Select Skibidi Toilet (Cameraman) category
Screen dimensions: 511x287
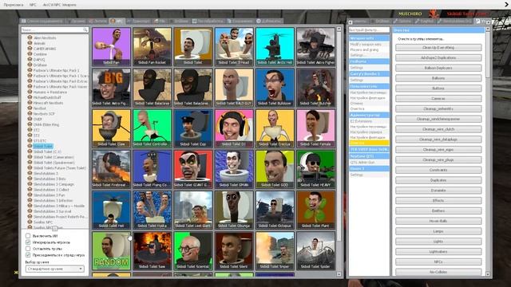tap(53, 157)
